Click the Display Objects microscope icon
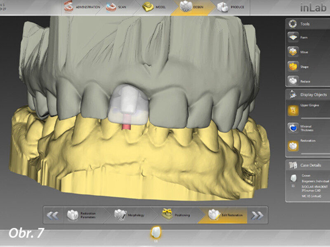Viewport: 330px width, 247px height. pos(292,95)
